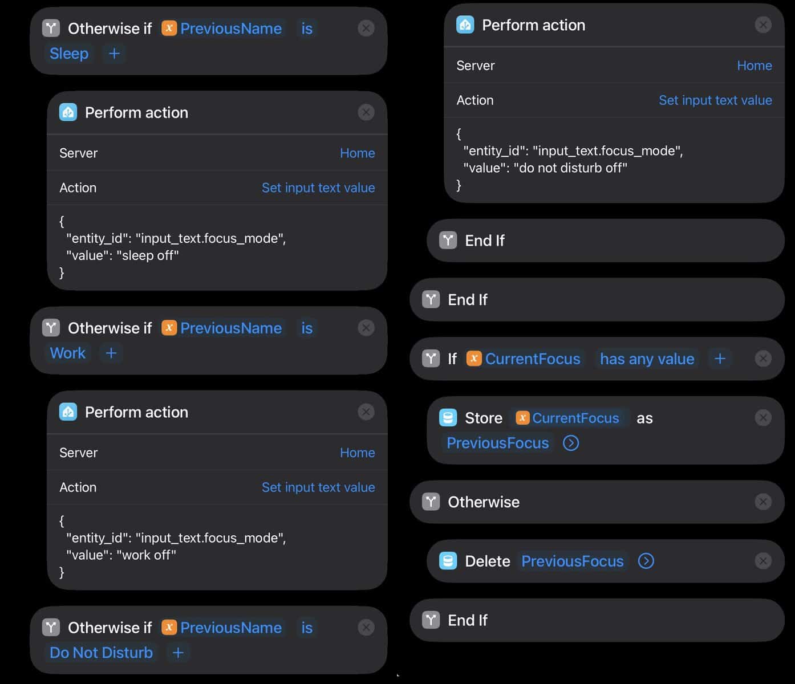Select PreviousName variable in Work condition

(222, 328)
